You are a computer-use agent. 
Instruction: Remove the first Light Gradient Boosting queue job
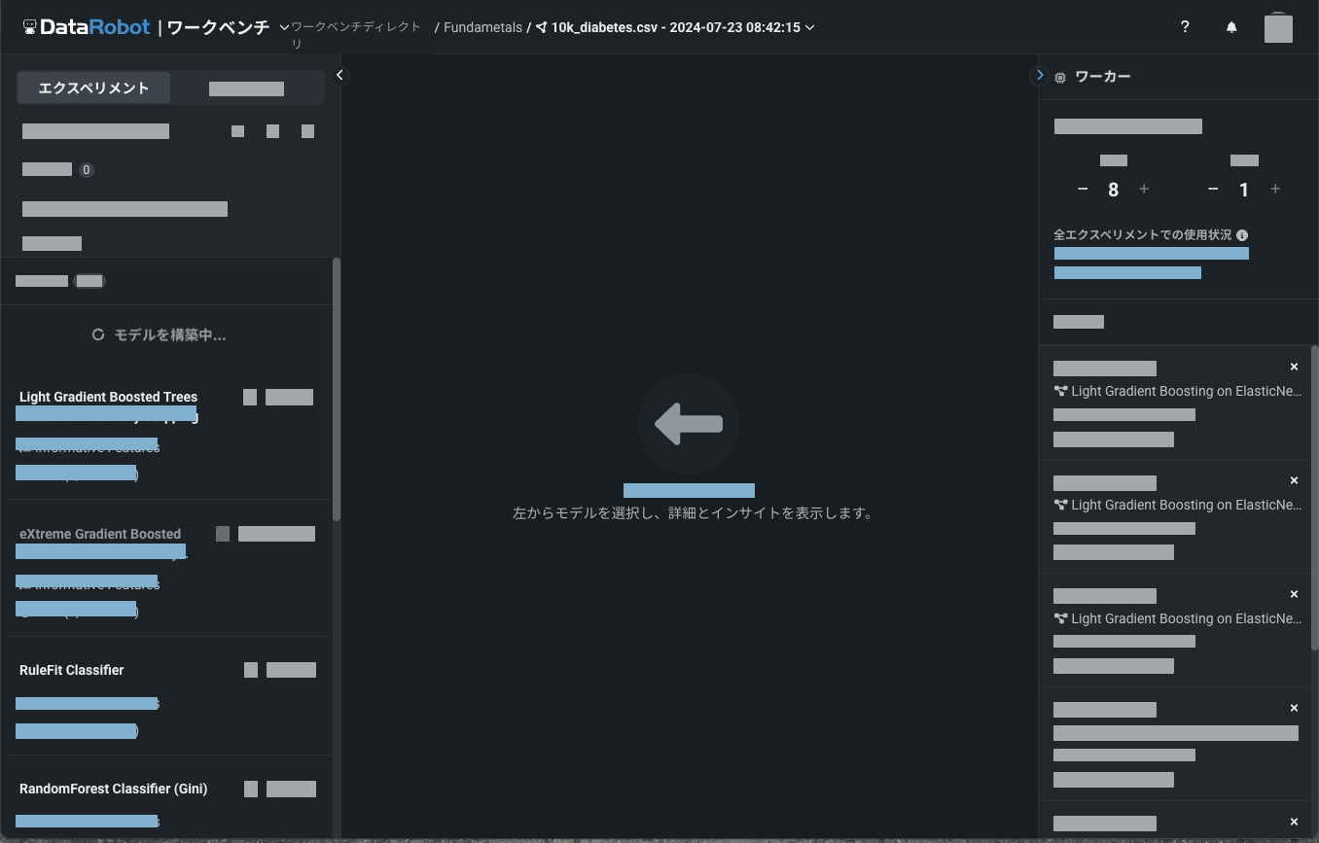click(x=1294, y=367)
